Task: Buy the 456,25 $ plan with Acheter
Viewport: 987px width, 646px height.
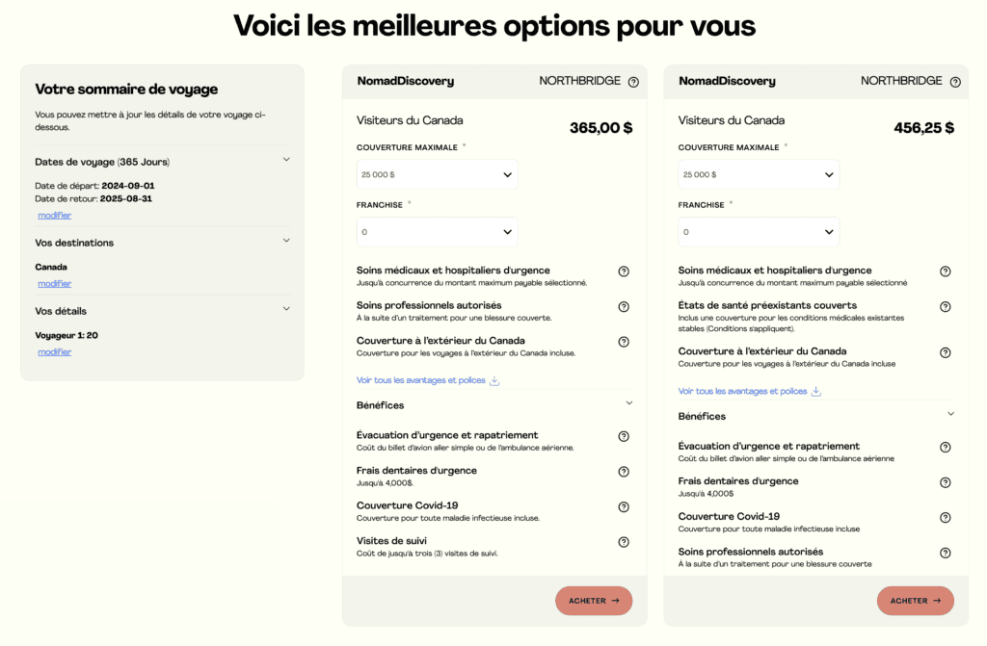Action: coord(916,601)
